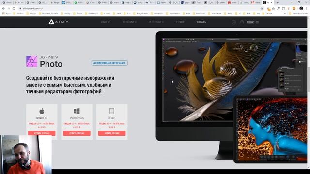Go to STORE in site navigation
This screenshot has height=174, width=310.
(x=180, y=22)
